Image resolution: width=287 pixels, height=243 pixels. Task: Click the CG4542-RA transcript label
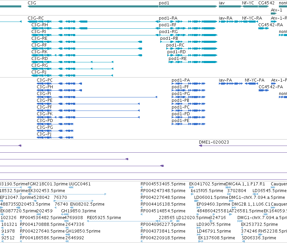point(270,25)
